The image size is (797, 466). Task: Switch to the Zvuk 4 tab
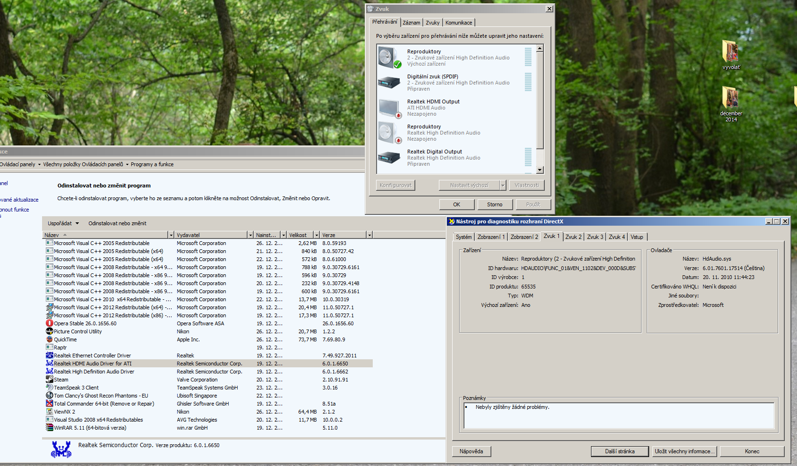tap(617, 237)
